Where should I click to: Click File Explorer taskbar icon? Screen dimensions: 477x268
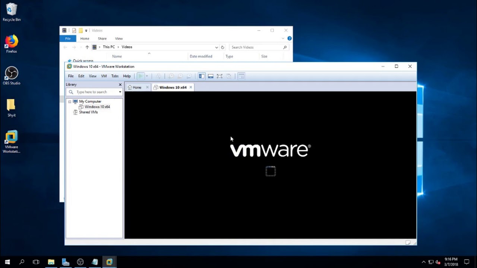click(x=51, y=262)
